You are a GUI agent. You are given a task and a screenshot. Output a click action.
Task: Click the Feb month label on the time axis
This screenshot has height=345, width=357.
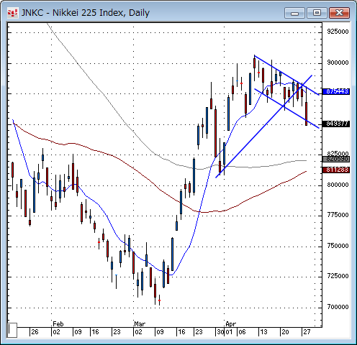tap(58, 324)
